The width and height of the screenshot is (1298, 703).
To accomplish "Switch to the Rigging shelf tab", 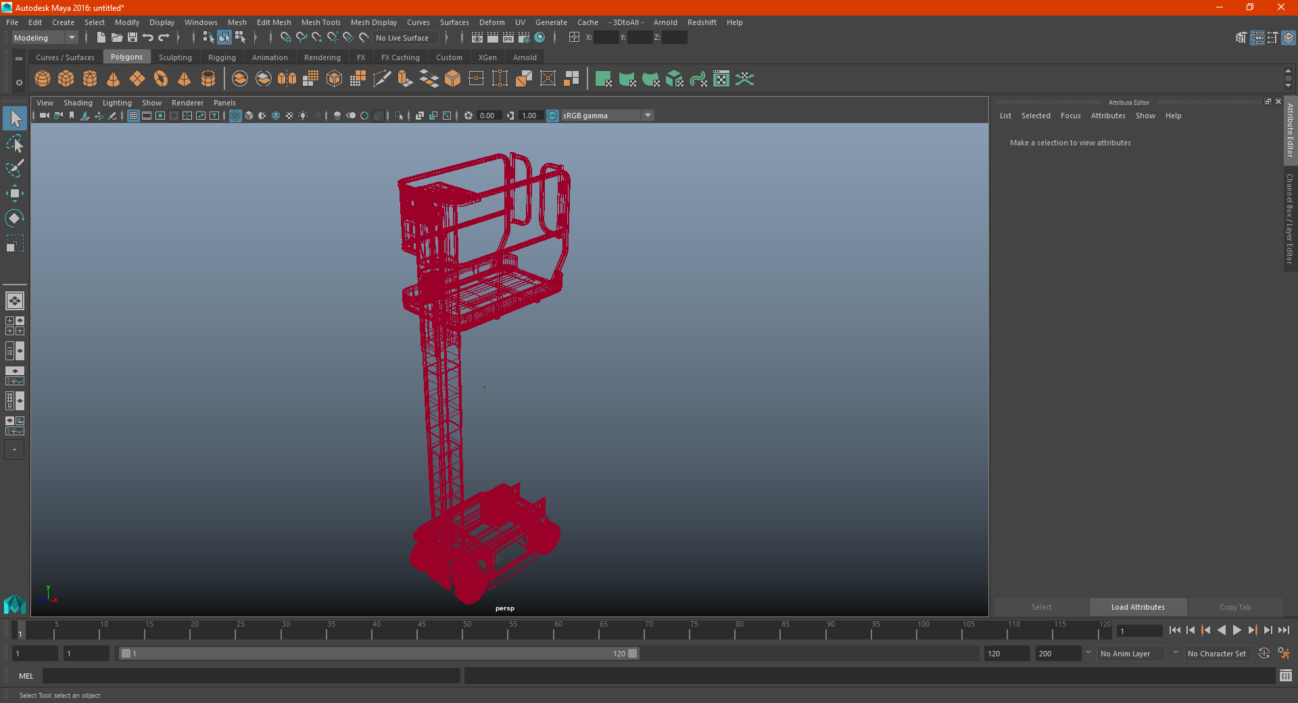I will click(x=222, y=57).
